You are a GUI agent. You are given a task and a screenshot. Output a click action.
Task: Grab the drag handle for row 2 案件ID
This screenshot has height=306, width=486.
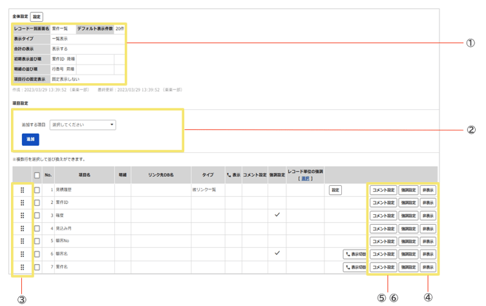click(x=23, y=203)
